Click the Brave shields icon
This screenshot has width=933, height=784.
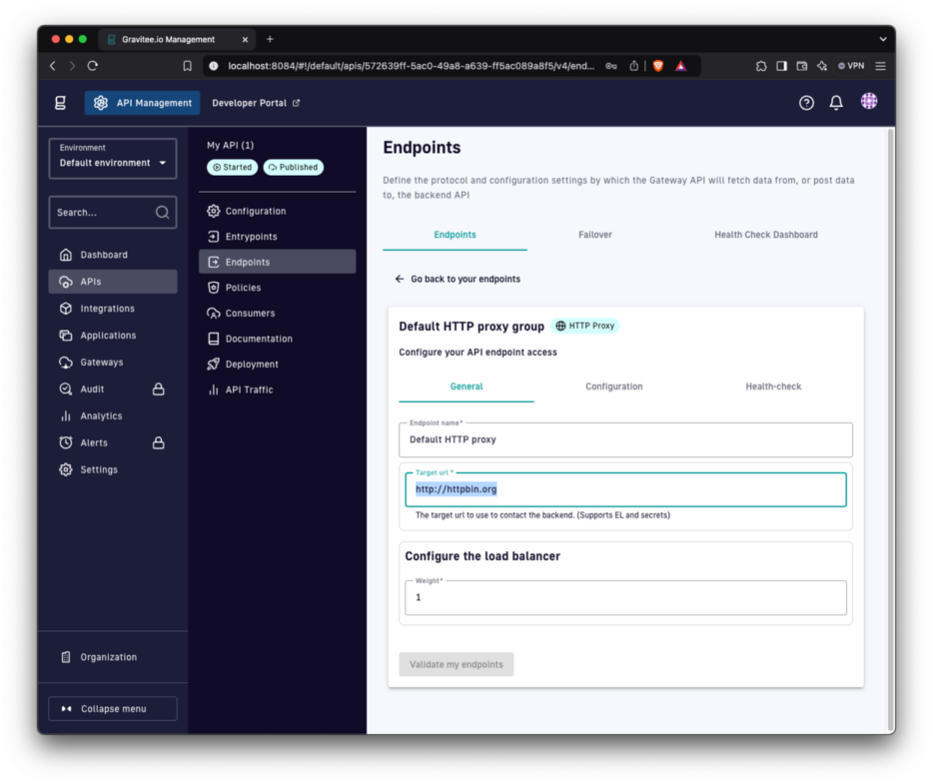coord(658,66)
